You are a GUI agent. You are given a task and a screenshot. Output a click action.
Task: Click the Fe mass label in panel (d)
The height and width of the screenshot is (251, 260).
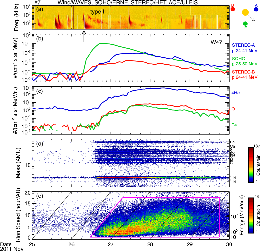(232, 142)
